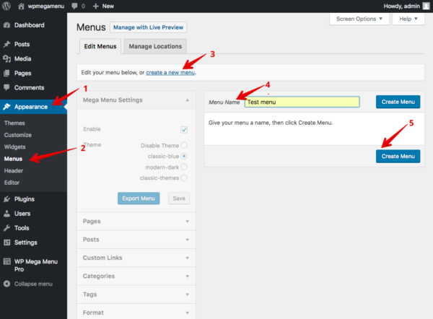The width and height of the screenshot is (433, 319).
Task: Open the Help dropdown
Action: point(408,19)
